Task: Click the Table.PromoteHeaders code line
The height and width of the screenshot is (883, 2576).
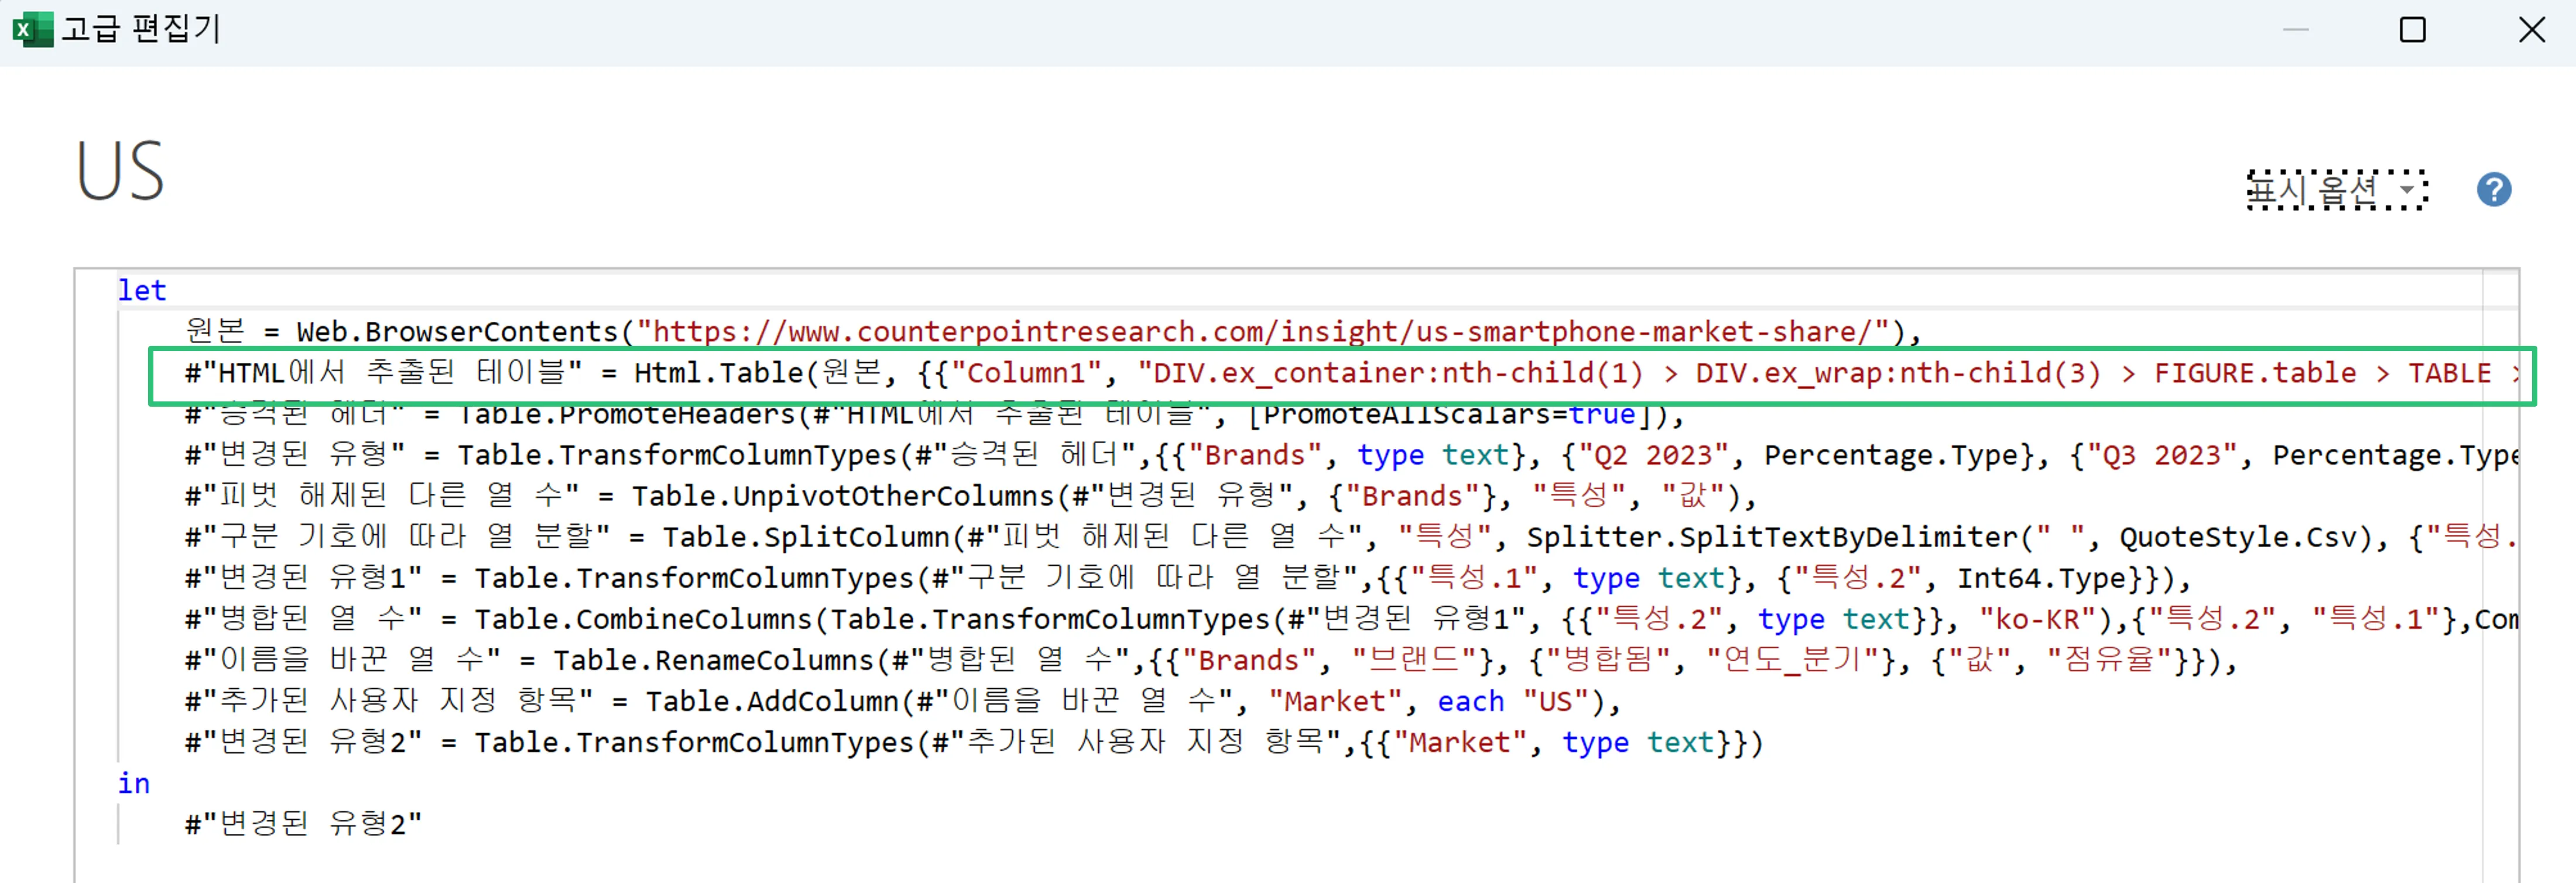Action: 934,415
